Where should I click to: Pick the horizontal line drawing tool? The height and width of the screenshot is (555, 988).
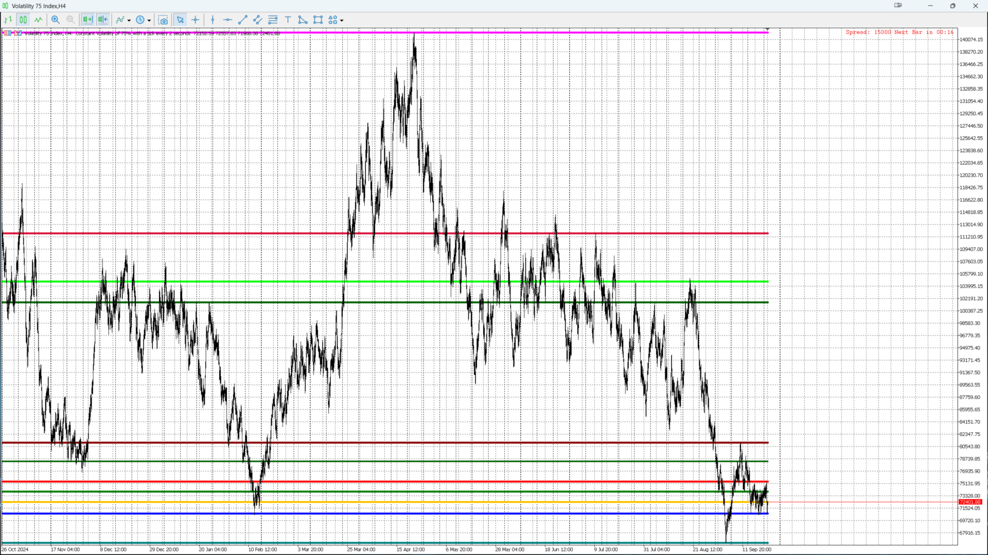(x=227, y=20)
